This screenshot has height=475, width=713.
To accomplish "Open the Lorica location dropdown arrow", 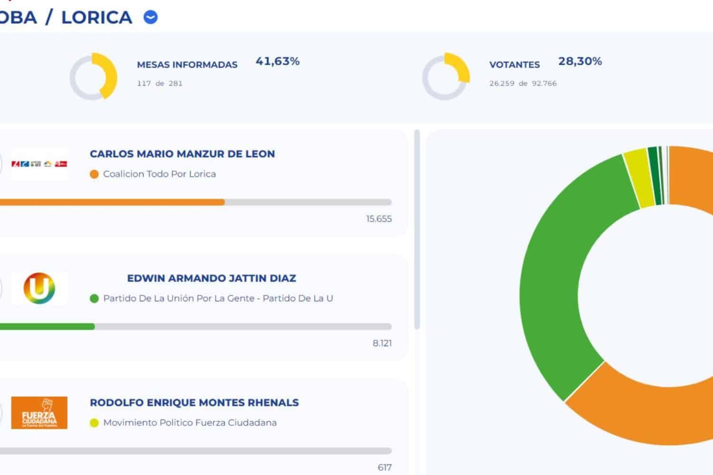I will point(151,18).
